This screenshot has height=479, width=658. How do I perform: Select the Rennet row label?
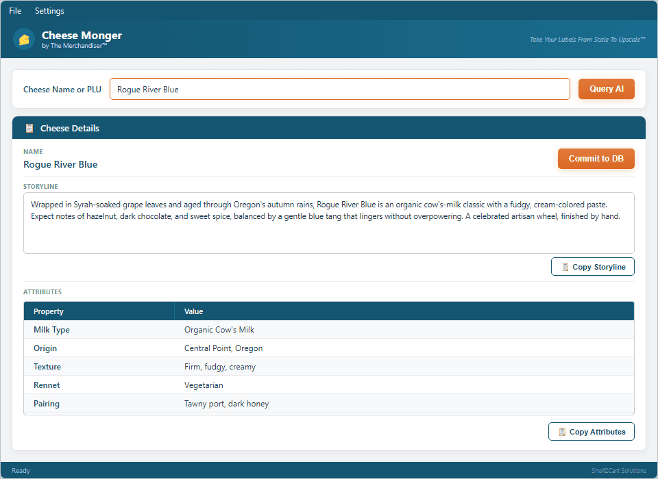coord(47,385)
